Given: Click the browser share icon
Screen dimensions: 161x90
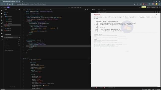Looking at the screenshot, I should (x=140, y=4).
